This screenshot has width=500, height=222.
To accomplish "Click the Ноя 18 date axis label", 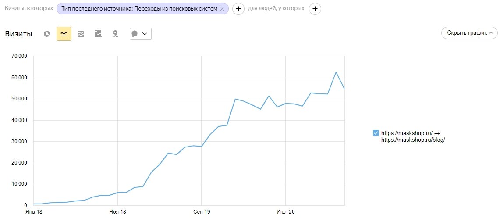I will click(x=117, y=212).
